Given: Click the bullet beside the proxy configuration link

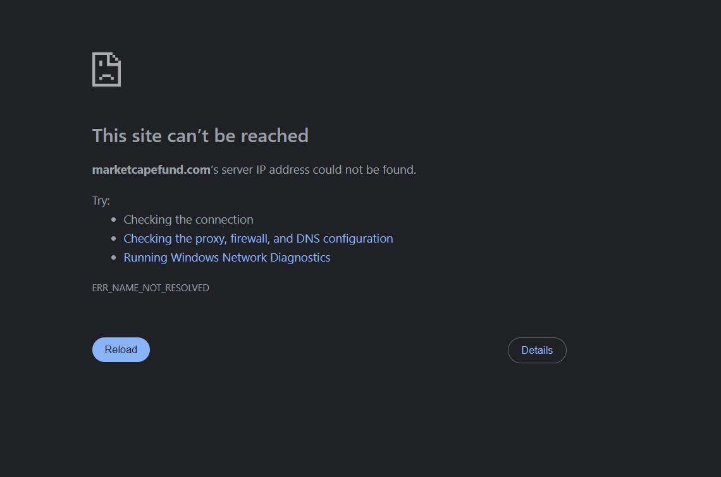Looking at the screenshot, I should point(114,239).
